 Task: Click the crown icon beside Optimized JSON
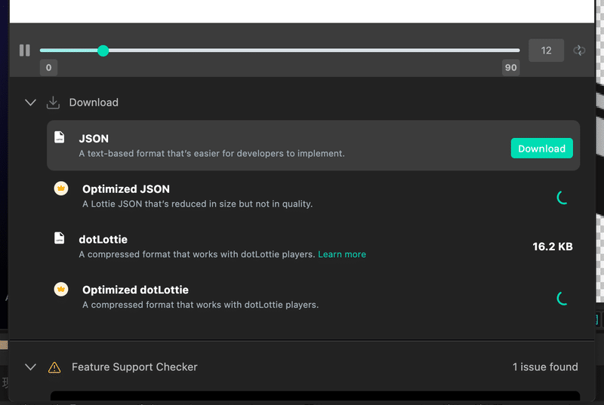(x=61, y=189)
